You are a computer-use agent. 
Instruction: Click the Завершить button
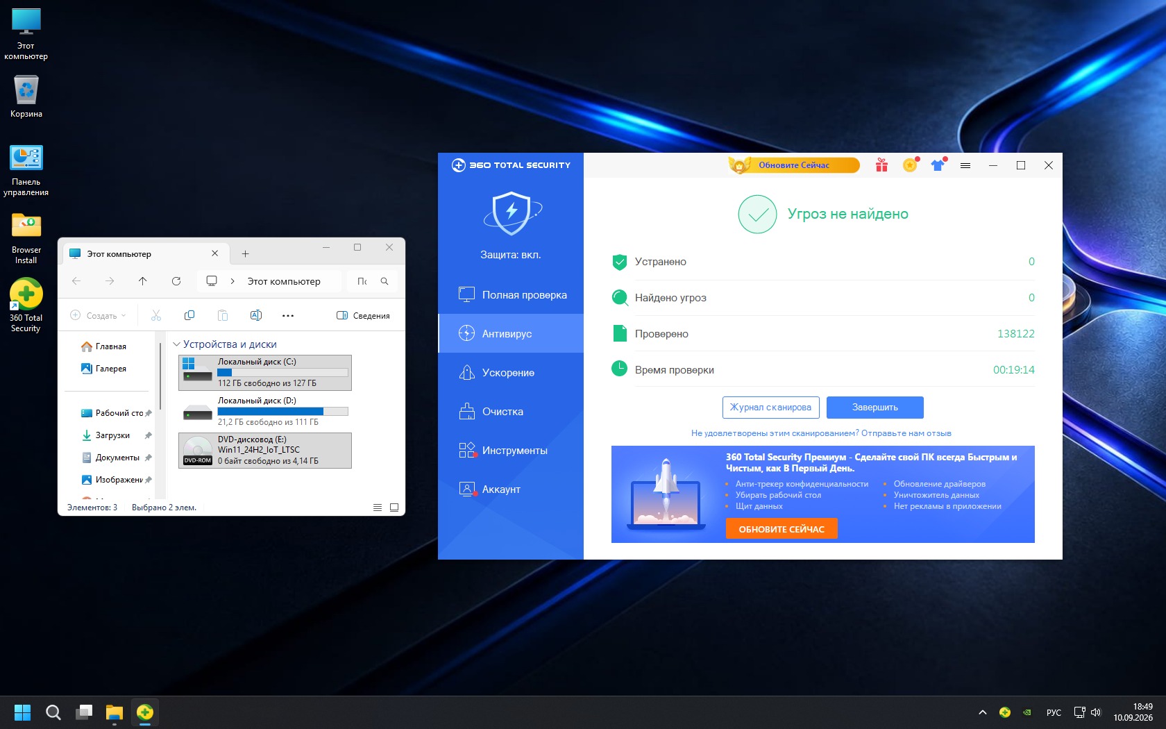tap(875, 408)
